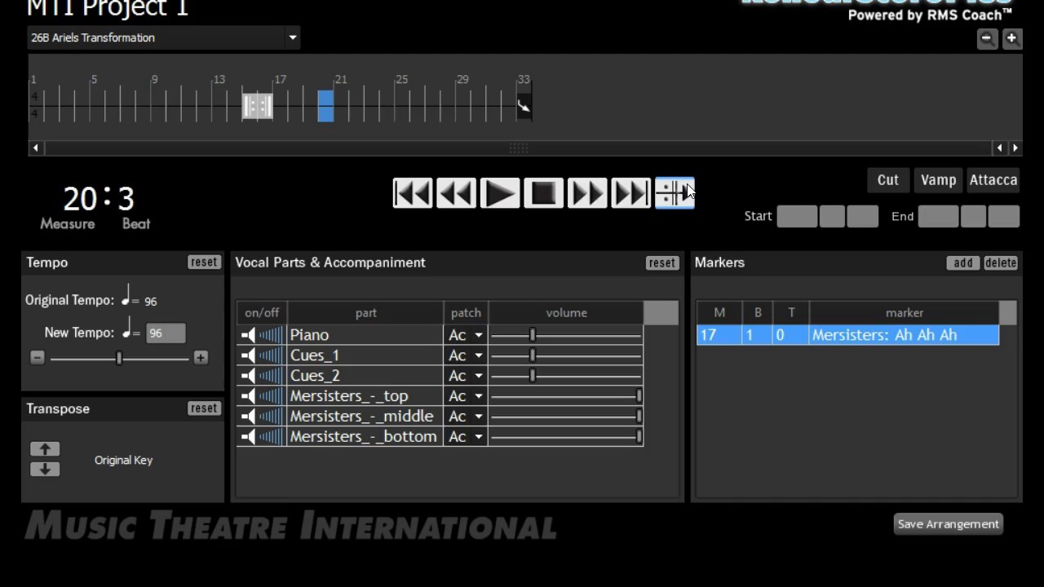Image resolution: width=1044 pixels, height=587 pixels.
Task: Click the Attacca button
Action: [993, 180]
